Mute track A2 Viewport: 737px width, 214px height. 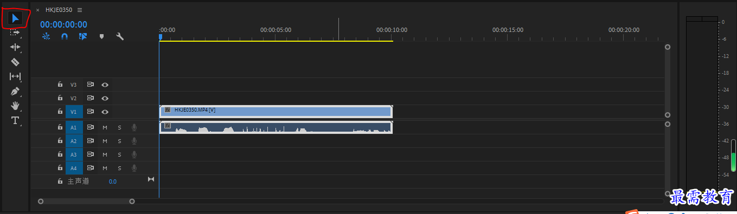(x=105, y=141)
